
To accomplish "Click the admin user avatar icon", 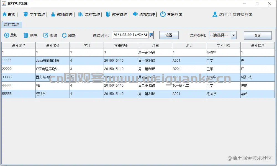I will (x=215, y=14).
